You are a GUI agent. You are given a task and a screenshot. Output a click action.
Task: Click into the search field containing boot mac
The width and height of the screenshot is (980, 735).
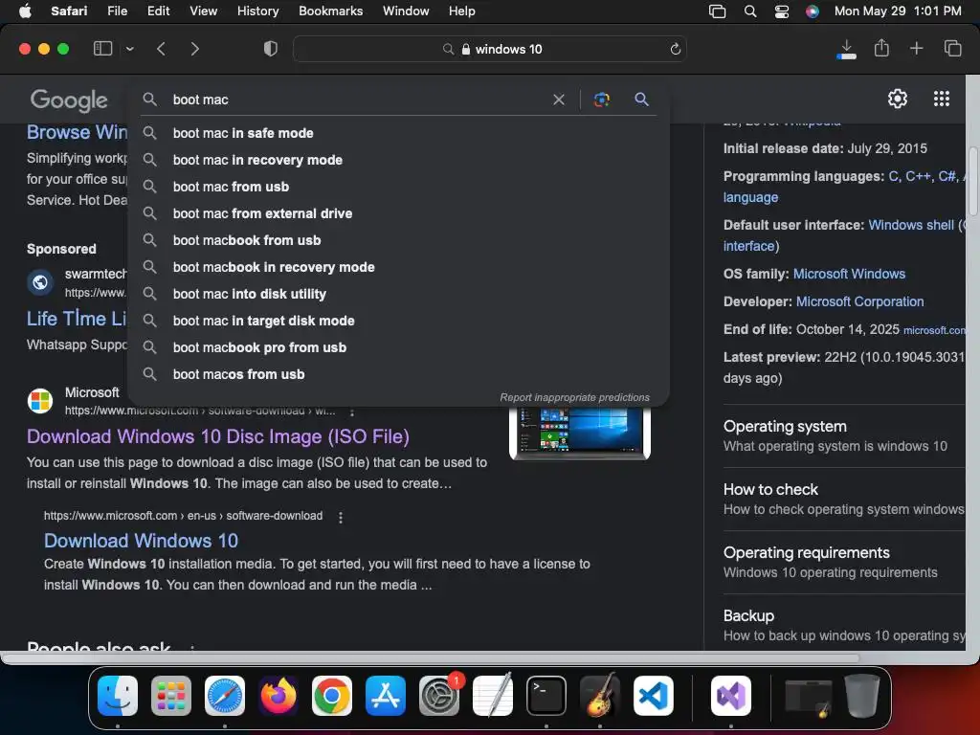pyautogui.click(x=356, y=100)
